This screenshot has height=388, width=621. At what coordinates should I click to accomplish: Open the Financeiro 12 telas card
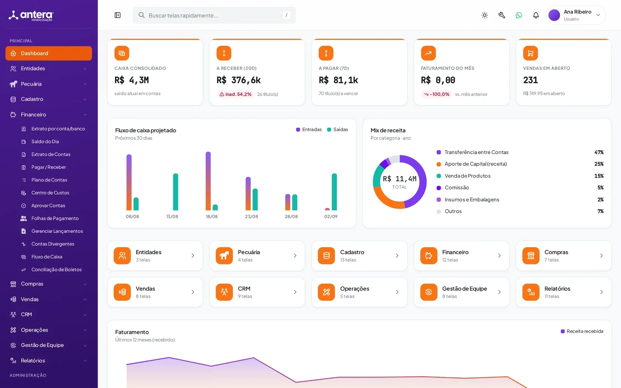[462, 256]
